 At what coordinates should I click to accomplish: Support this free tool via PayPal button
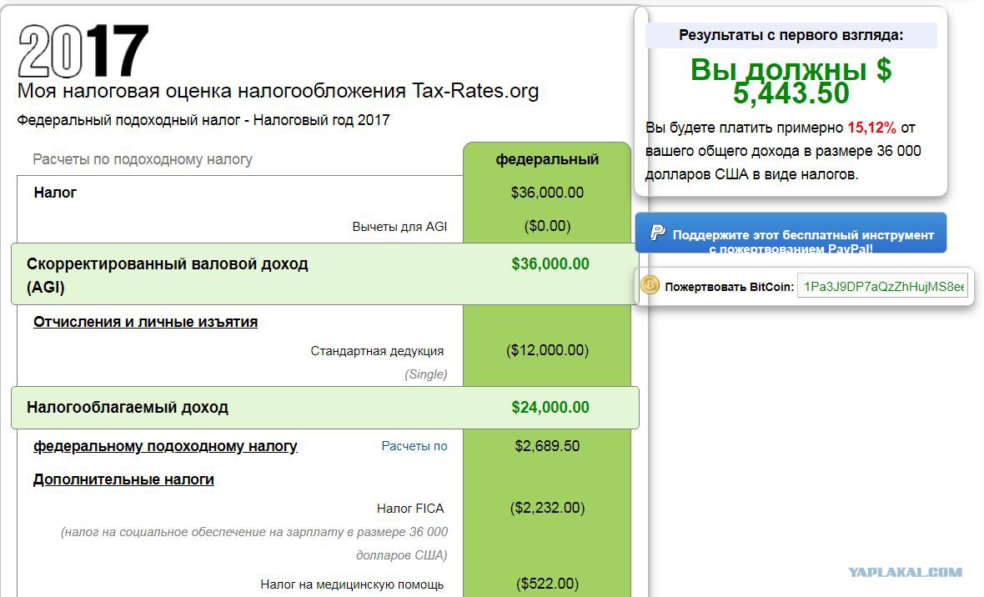[x=791, y=233]
